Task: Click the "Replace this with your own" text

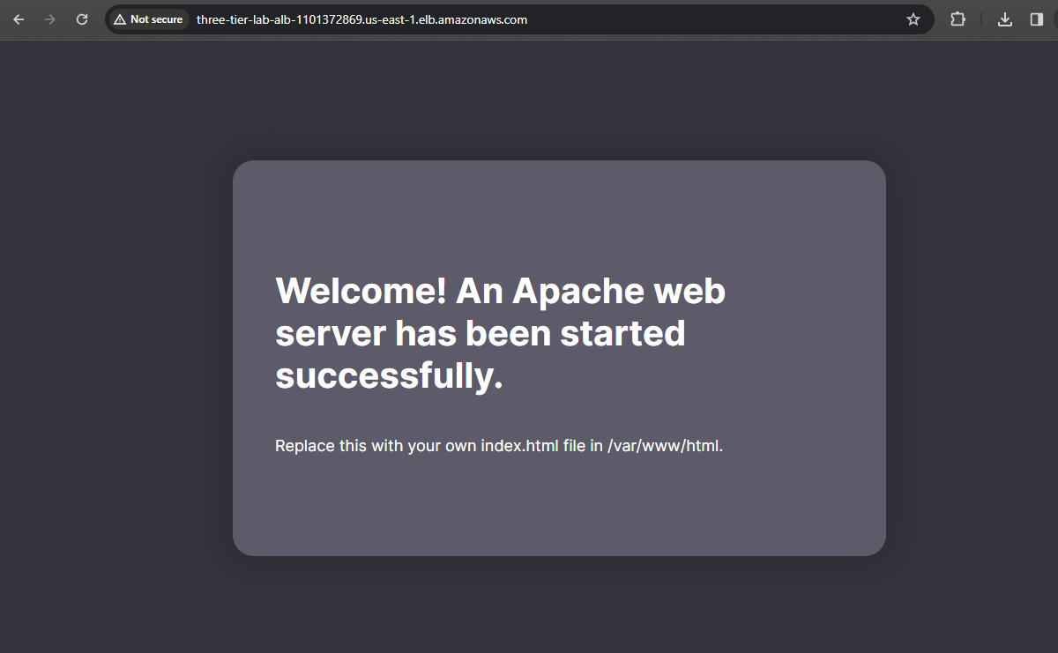Action: tap(376, 446)
